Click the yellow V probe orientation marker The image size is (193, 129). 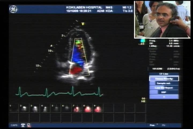click(83, 24)
